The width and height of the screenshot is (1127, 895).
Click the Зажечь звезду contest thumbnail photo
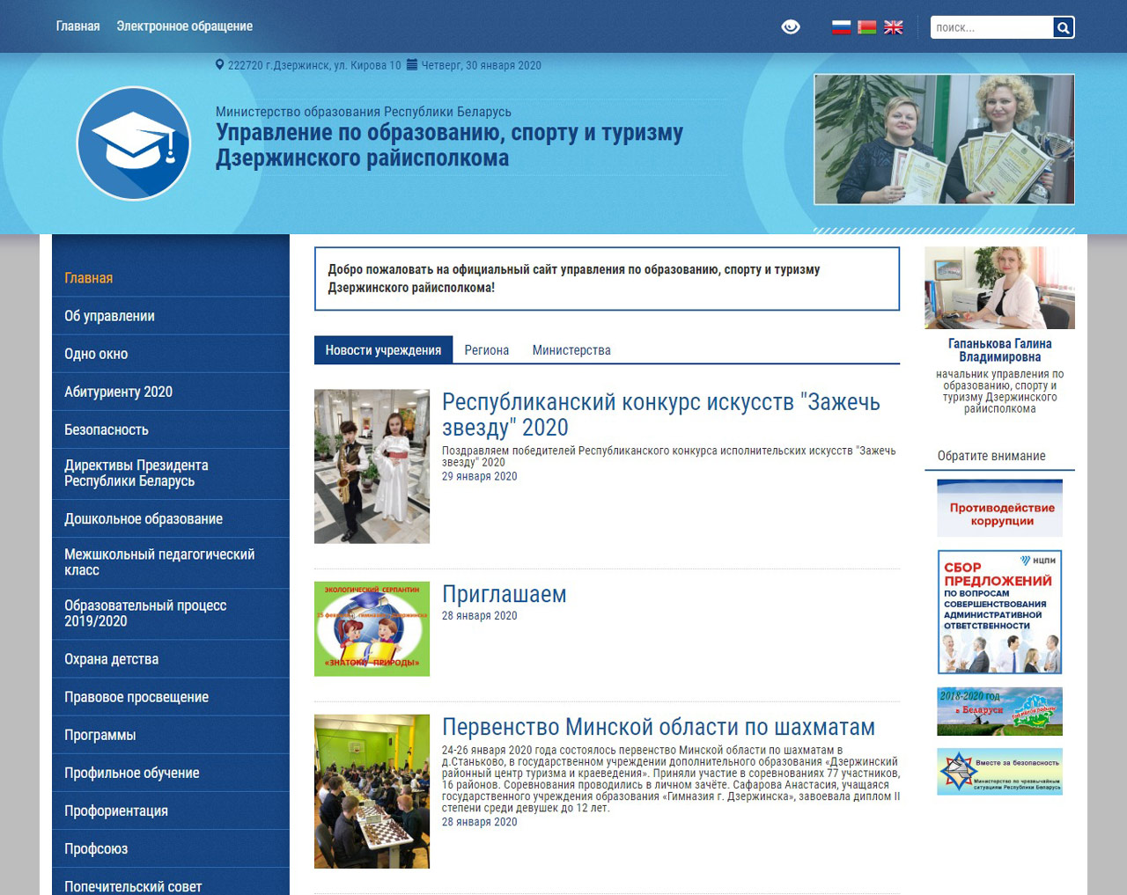click(x=372, y=466)
